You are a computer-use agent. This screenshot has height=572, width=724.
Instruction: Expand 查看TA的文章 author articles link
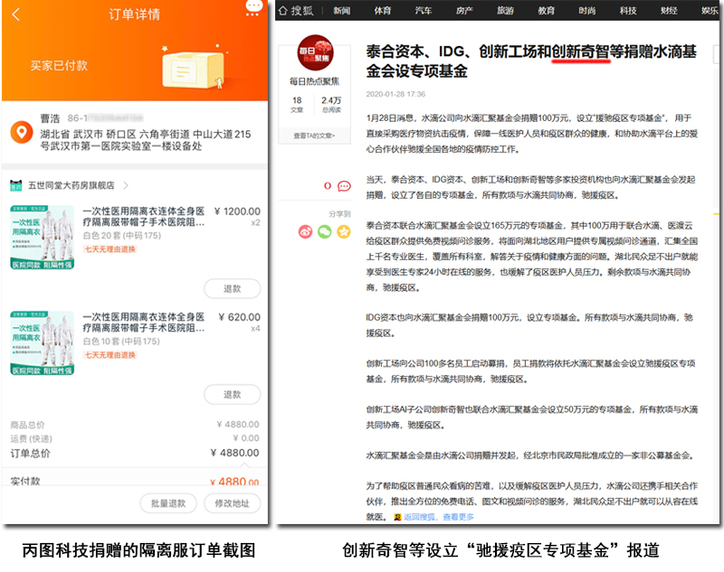coord(314,136)
